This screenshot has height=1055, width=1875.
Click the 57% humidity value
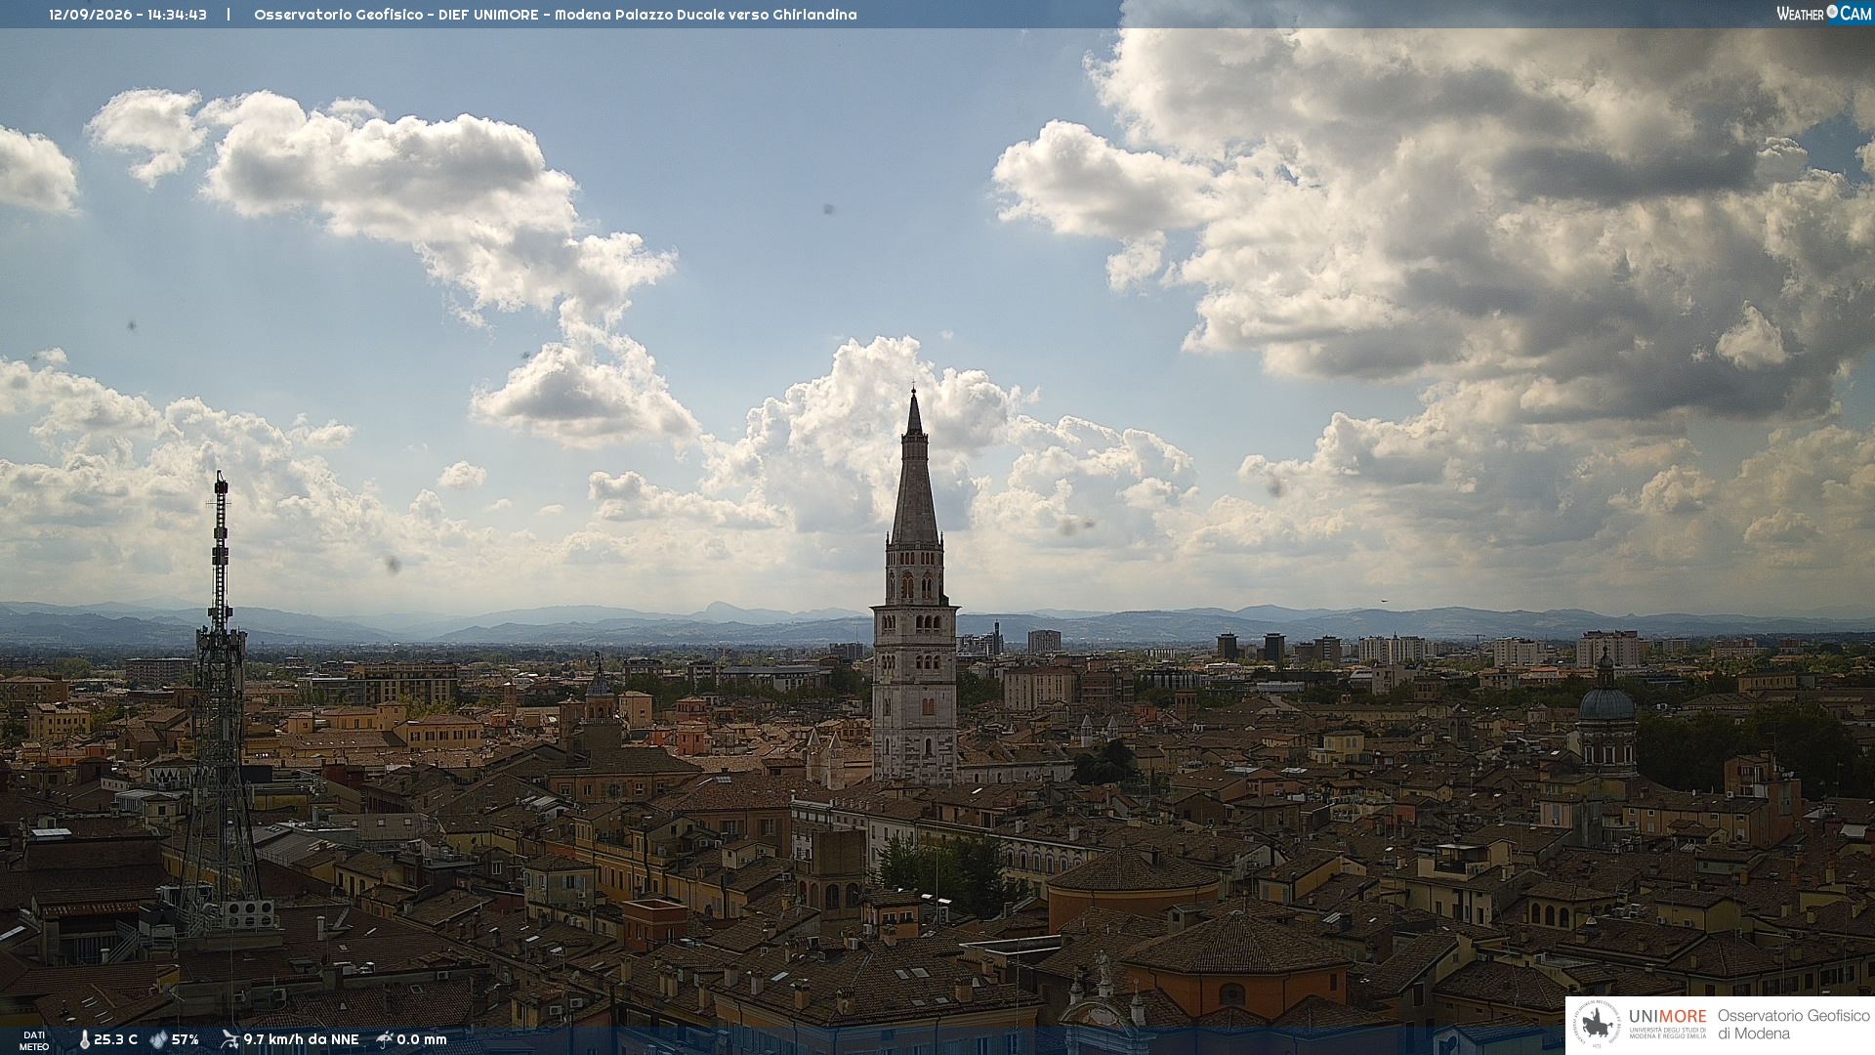point(186,1040)
